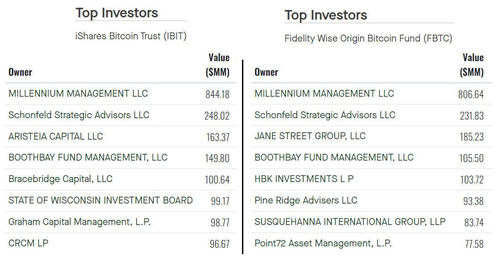The height and width of the screenshot is (261, 504).
Task: Sort IBIT table by Value ($MM) header
Action: [218, 65]
